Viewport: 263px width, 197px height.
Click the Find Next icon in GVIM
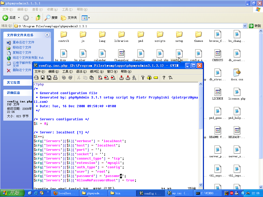click(x=107, y=77)
